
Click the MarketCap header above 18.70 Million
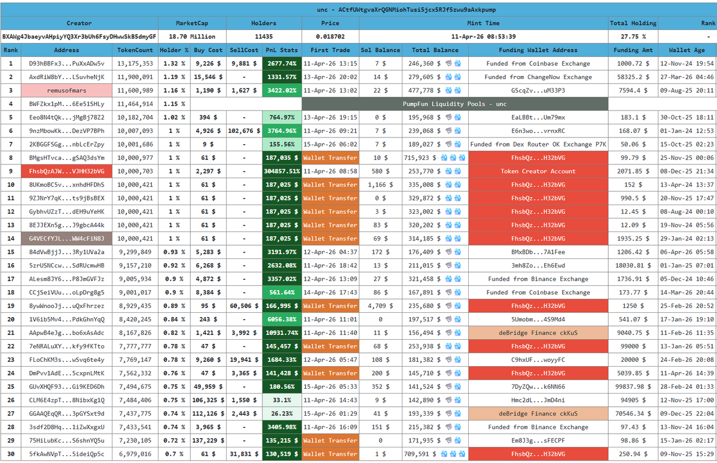[x=192, y=23]
